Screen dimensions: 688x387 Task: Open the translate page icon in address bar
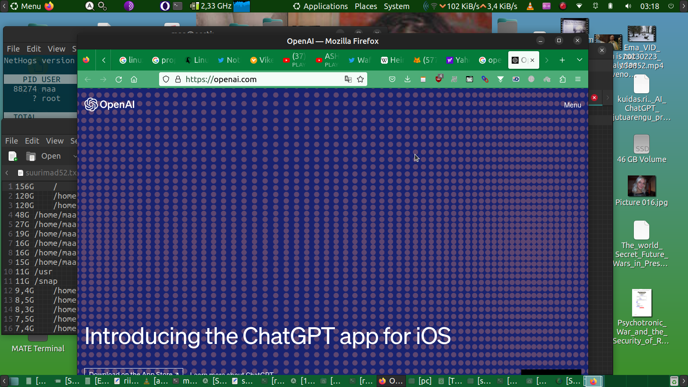[x=348, y=79]
